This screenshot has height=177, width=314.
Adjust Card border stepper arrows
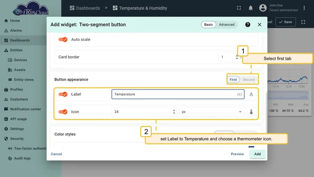[237, 57]
